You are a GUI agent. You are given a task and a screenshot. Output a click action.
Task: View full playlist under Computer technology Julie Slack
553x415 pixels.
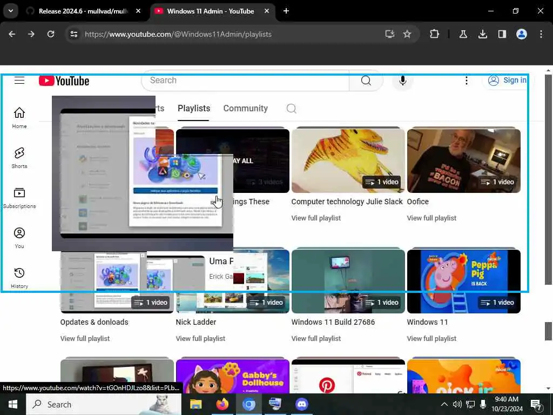coord(316,218)
